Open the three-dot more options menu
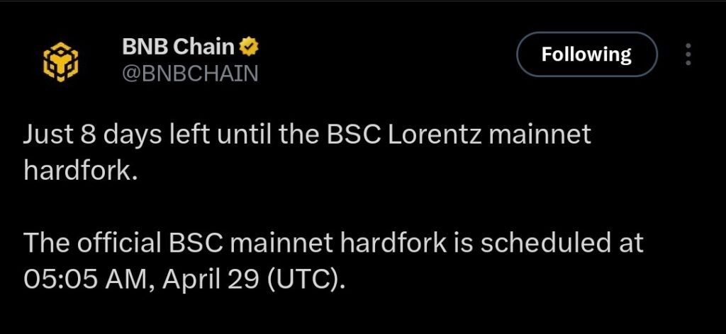The image size is (726, 334). pos(688,54)
